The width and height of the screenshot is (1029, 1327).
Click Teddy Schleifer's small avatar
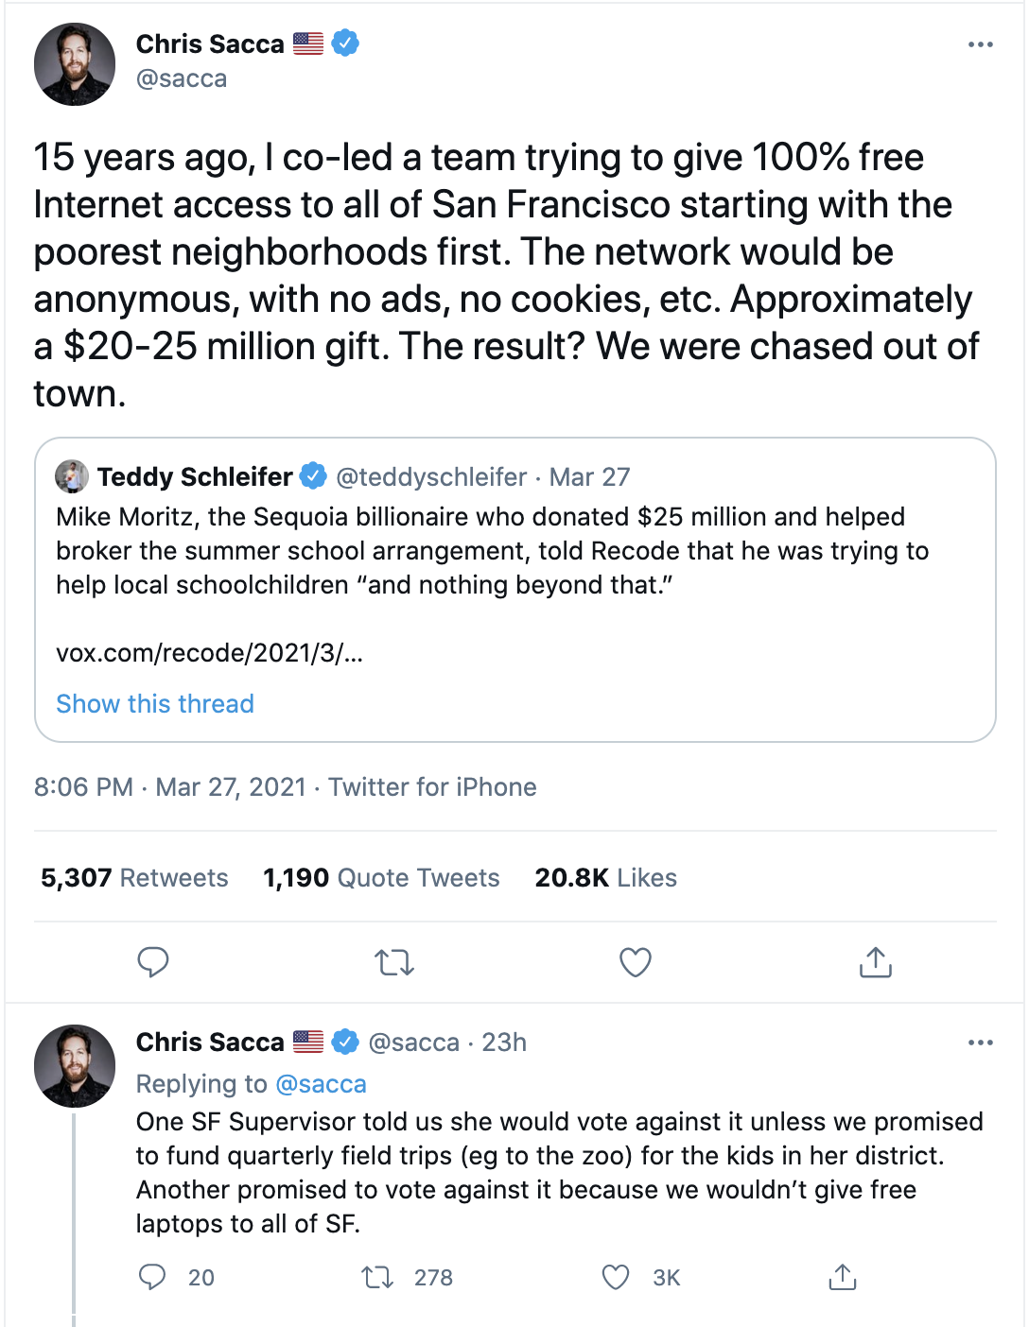[72, 477]
